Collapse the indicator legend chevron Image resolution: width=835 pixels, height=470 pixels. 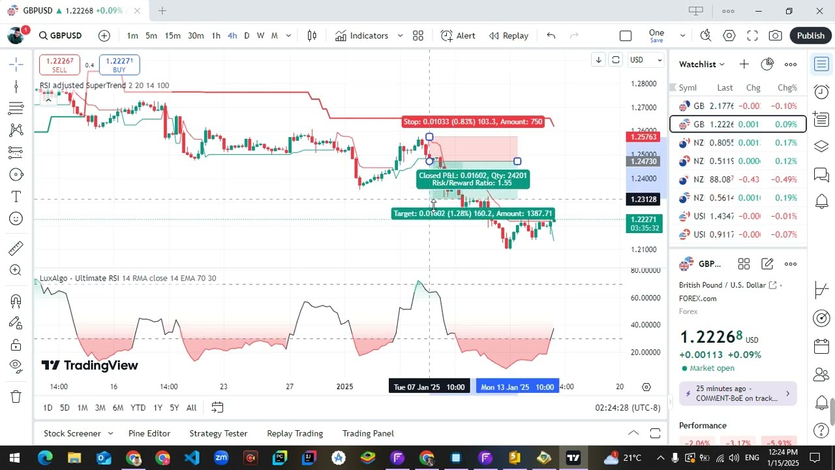(x=48, y=100)
